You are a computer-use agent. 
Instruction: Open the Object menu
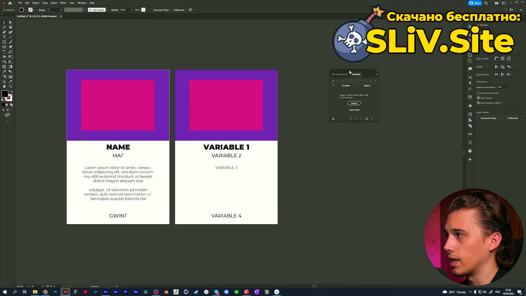(x=36, y=3)
